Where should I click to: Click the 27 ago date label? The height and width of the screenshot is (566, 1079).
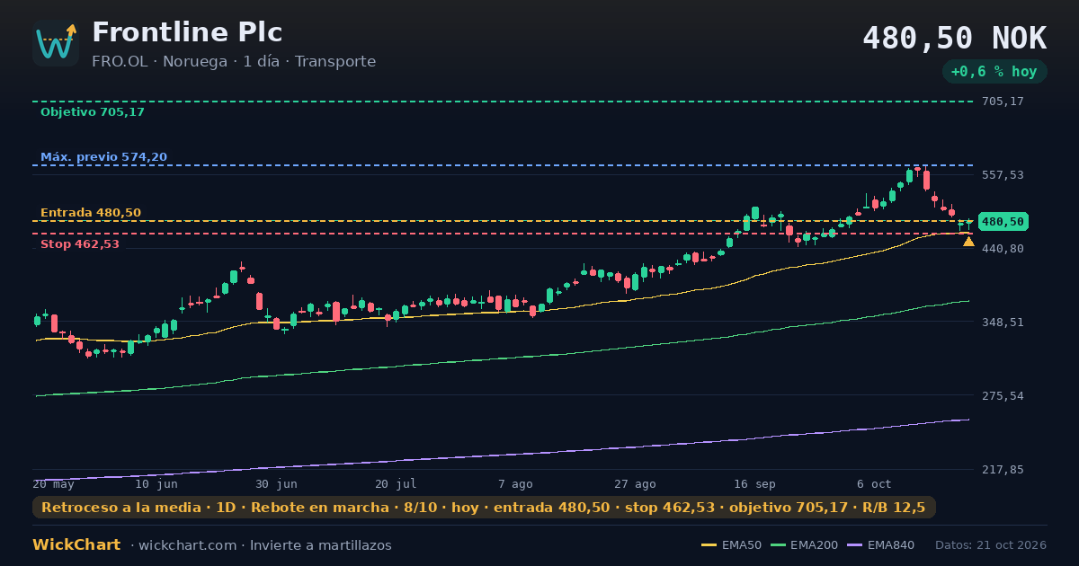point(635,483)
